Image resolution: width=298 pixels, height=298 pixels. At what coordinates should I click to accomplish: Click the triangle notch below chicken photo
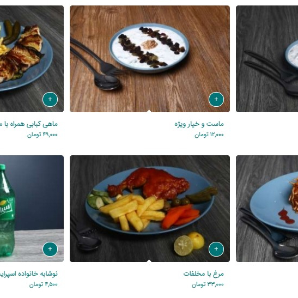(149, 260)
